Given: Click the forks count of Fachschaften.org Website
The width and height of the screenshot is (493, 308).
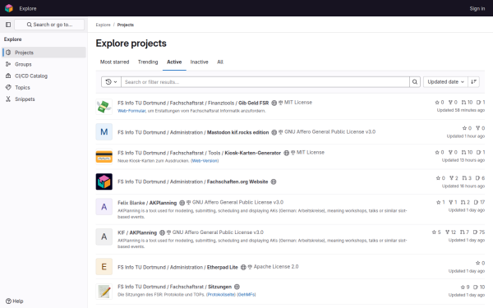Looking at the screenshot, I should (454, 178).
